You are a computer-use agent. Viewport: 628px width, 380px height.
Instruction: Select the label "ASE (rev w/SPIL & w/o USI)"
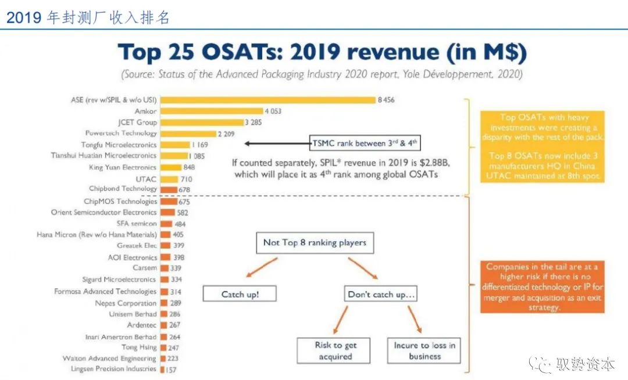[x=114, y=99]
